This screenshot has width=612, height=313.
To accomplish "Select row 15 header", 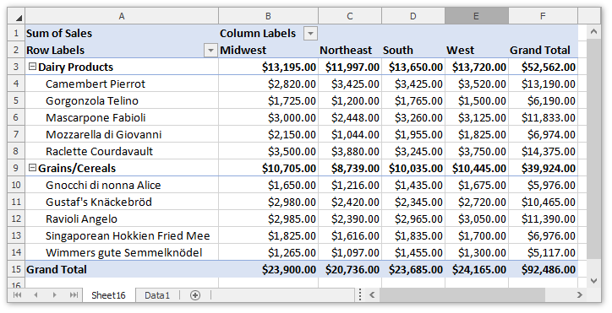I will (16, 269).
